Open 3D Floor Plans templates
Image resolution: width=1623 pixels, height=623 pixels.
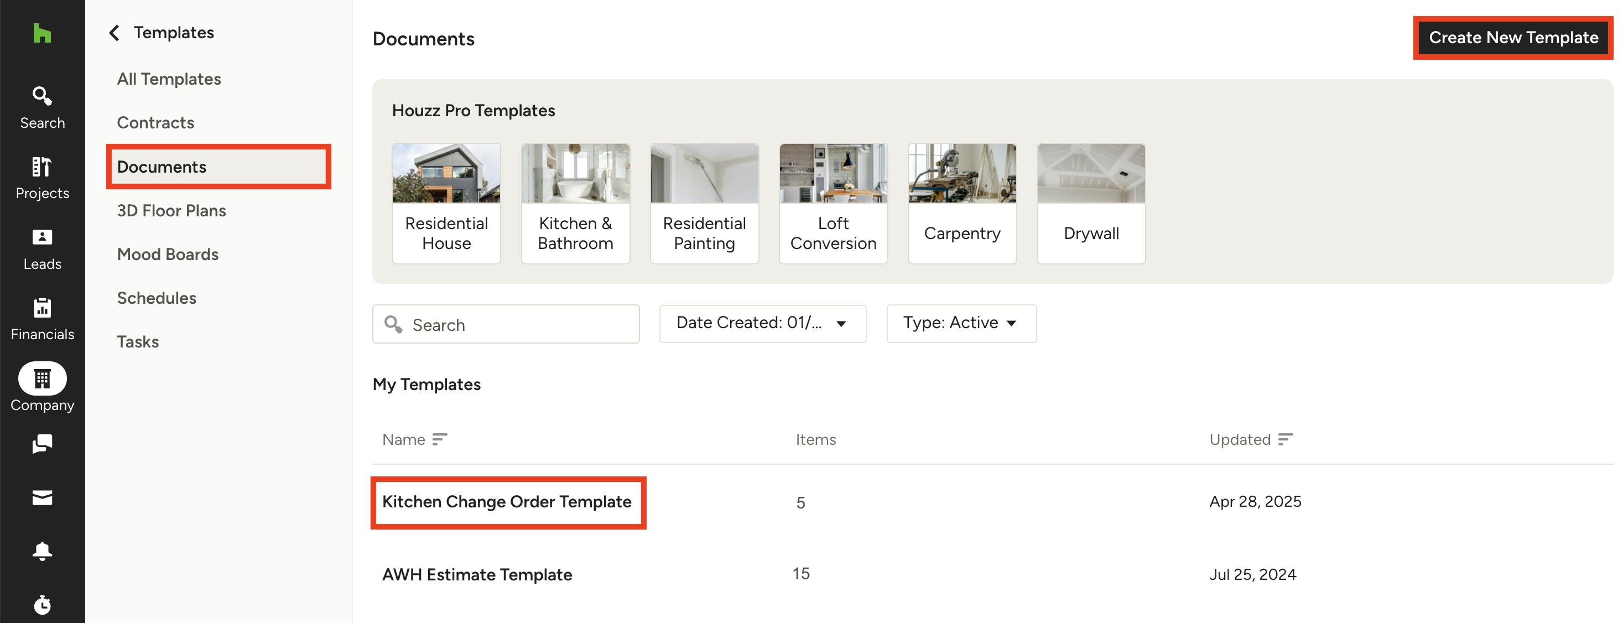pyautogui.click(x=171, y=210)
